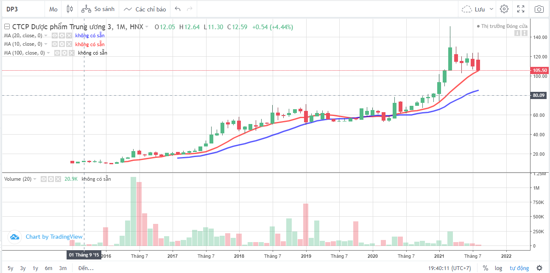Click the 2018 label on time axis
The height and width of the screenshot is (273, 550).
tap(239, 256)
